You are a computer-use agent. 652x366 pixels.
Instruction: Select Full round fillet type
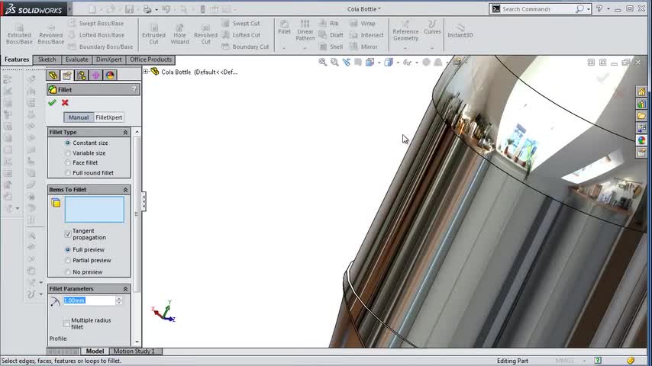(x=68, y=173)
